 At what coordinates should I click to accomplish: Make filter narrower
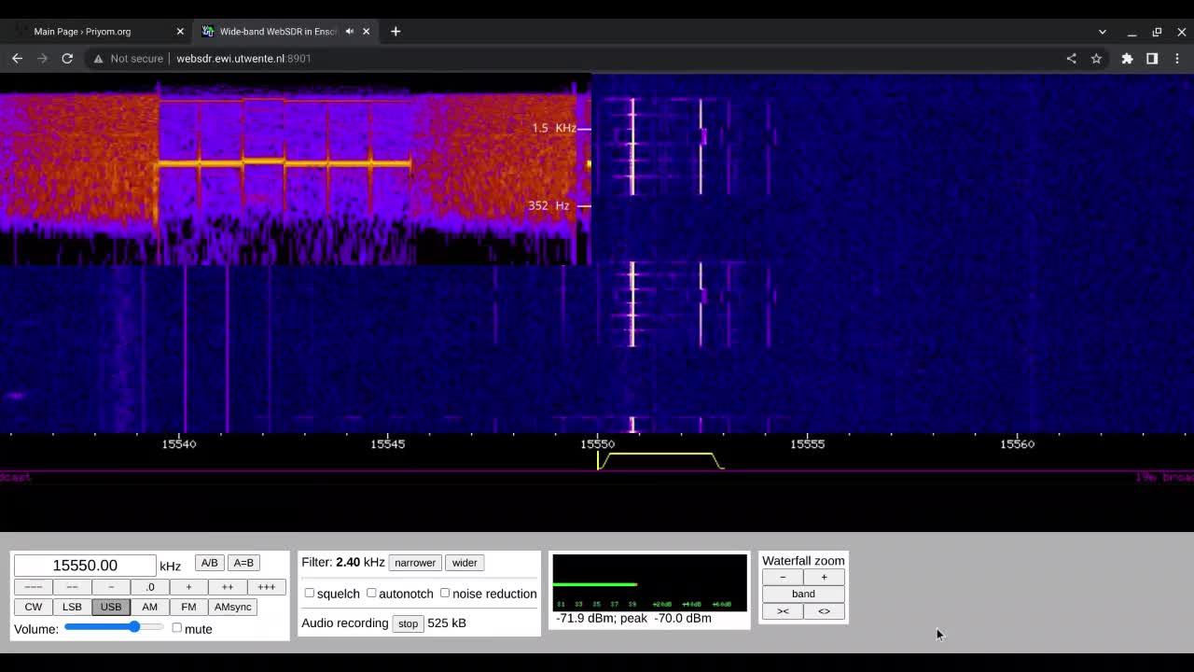(415, 563)
